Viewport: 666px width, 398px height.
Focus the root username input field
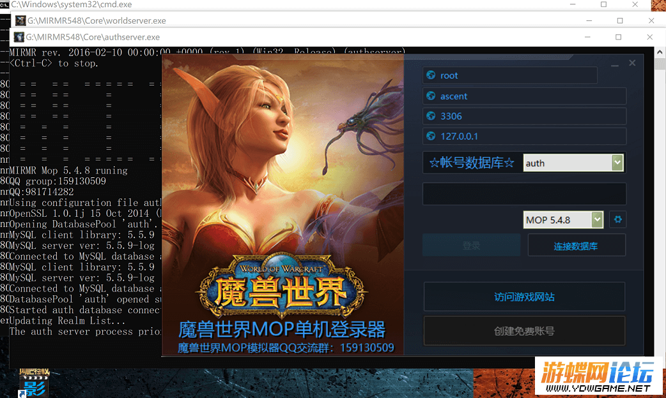point(509,75)
